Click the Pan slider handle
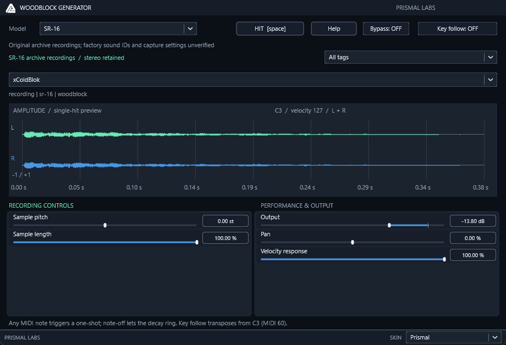 coord(353,242)
